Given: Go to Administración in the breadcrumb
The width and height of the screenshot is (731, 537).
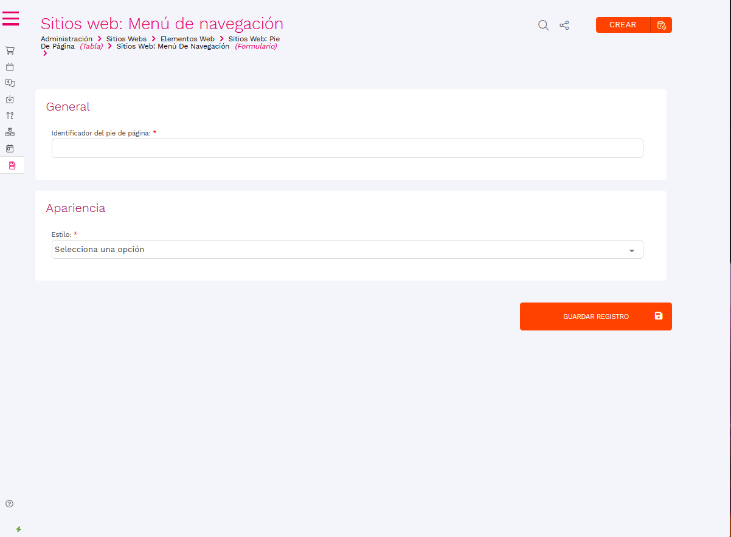Looking at the screenshot, I should coord(66,39).
